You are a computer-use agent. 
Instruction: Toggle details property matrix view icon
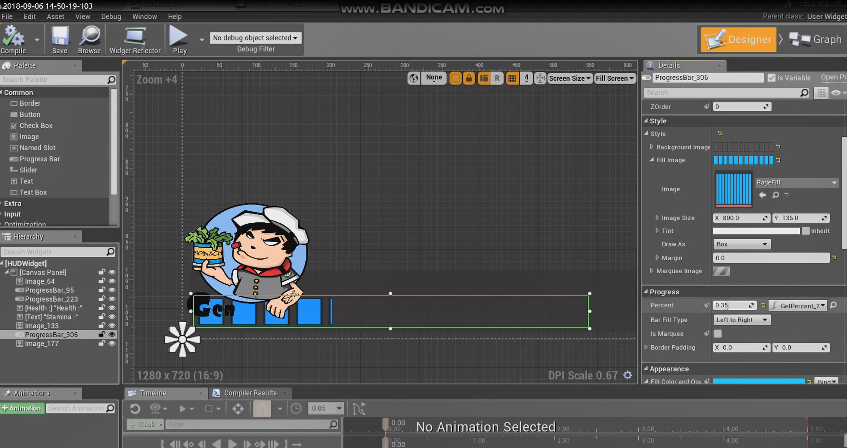pos(822,93)
